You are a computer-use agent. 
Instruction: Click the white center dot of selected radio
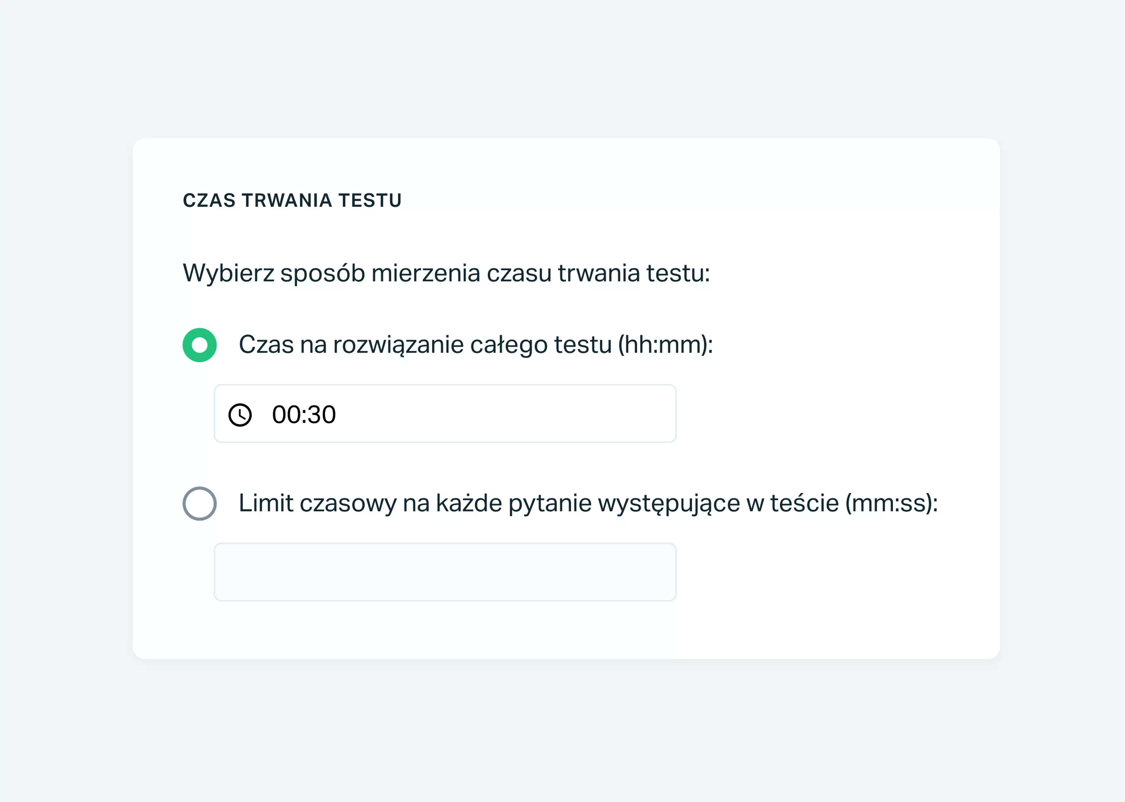(x=200, y=345)
